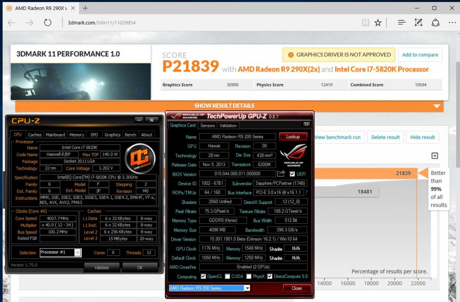Switch to Validation tab in GPU-Z
This screenshot has width=460, height=302.
click(228, 125)
